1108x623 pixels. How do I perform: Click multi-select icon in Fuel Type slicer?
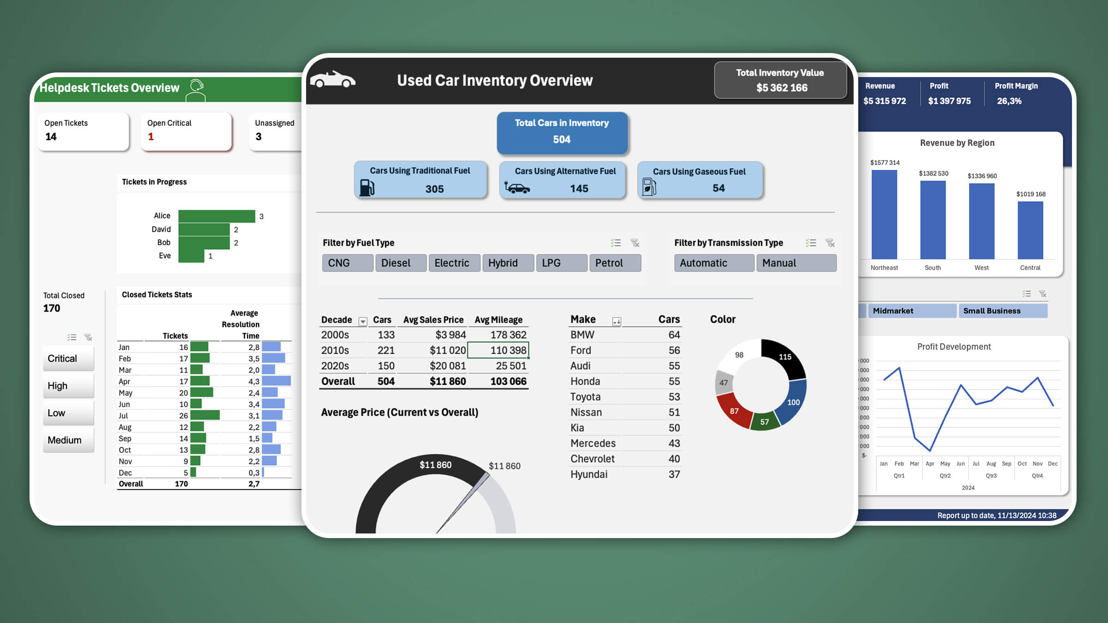coord(615,243)
